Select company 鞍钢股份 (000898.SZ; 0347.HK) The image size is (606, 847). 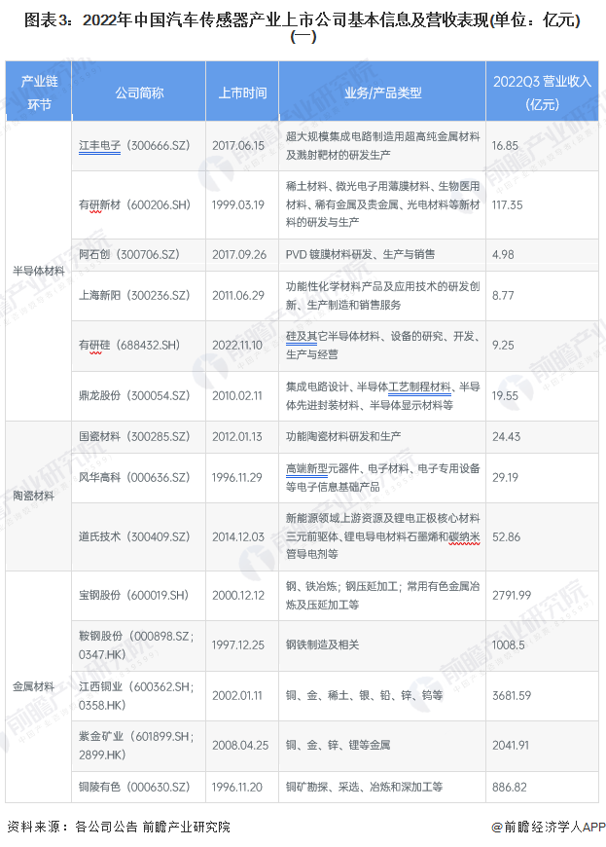[136, 644]
